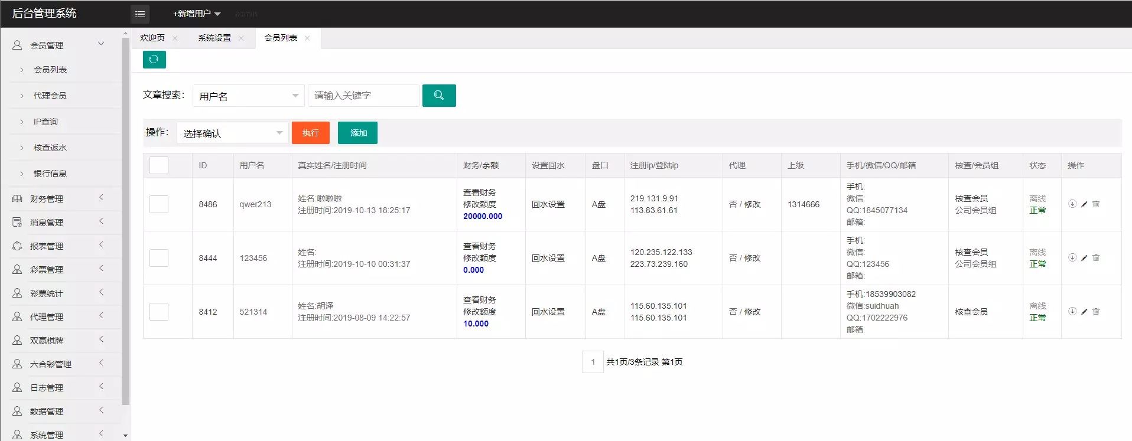This screenshot has width=1132, height=441.
Task: Toggle the select-all checkbox in table header
Action: point(159,165)
